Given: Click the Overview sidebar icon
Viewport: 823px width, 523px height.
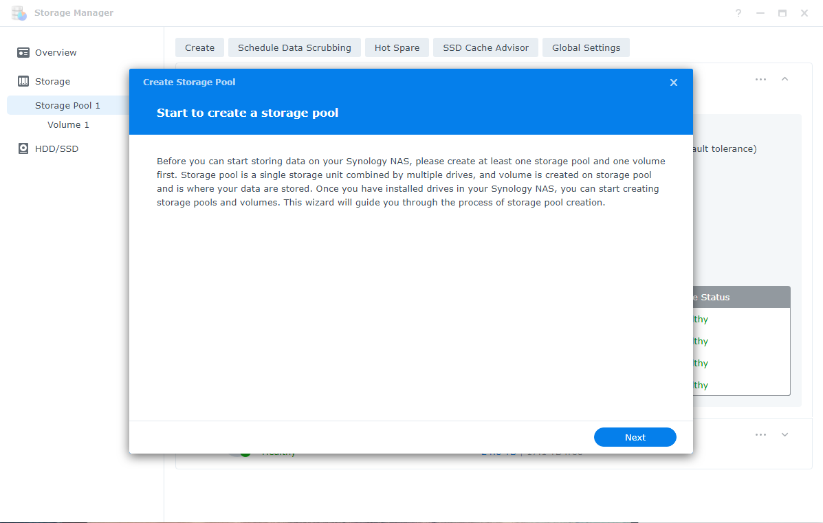Looking at the screenshot, I should tap(23, 52).
